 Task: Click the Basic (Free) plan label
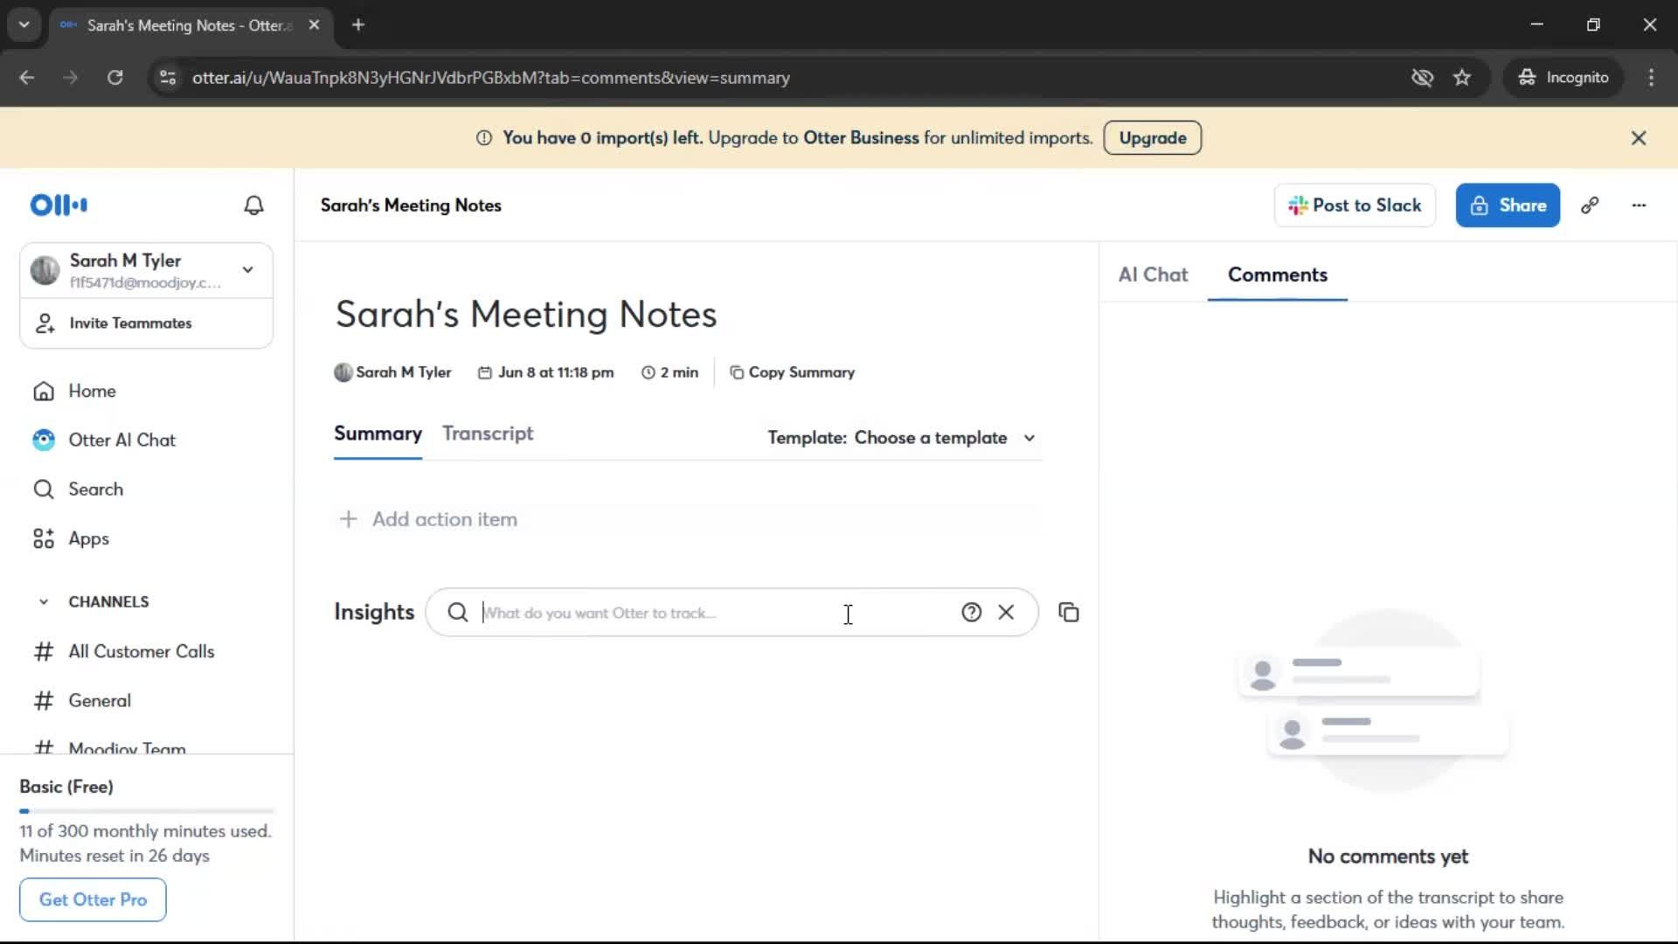66,787
